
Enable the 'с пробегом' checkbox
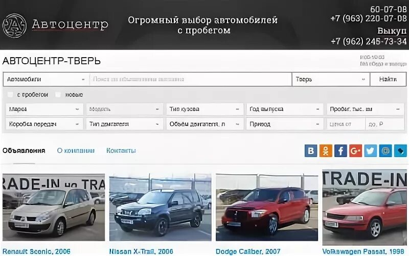click(10, 95)
